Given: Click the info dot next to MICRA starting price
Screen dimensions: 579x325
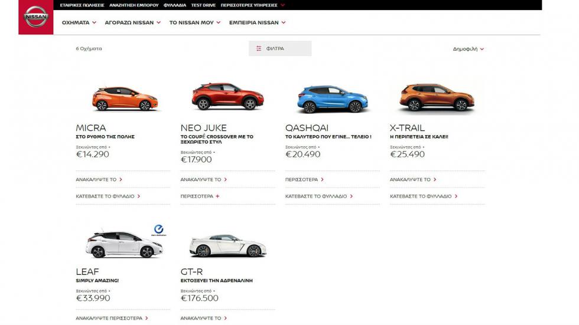Looking at the screenshot, I should point(109,147).
